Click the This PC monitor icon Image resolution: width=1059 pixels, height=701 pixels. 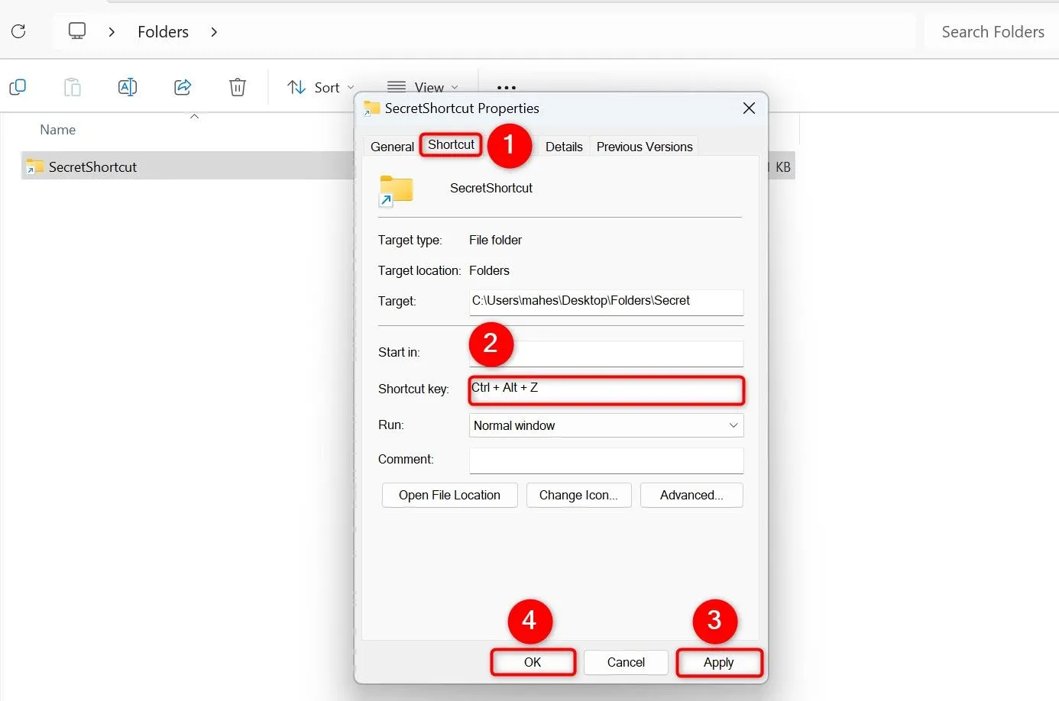(77, 31)
